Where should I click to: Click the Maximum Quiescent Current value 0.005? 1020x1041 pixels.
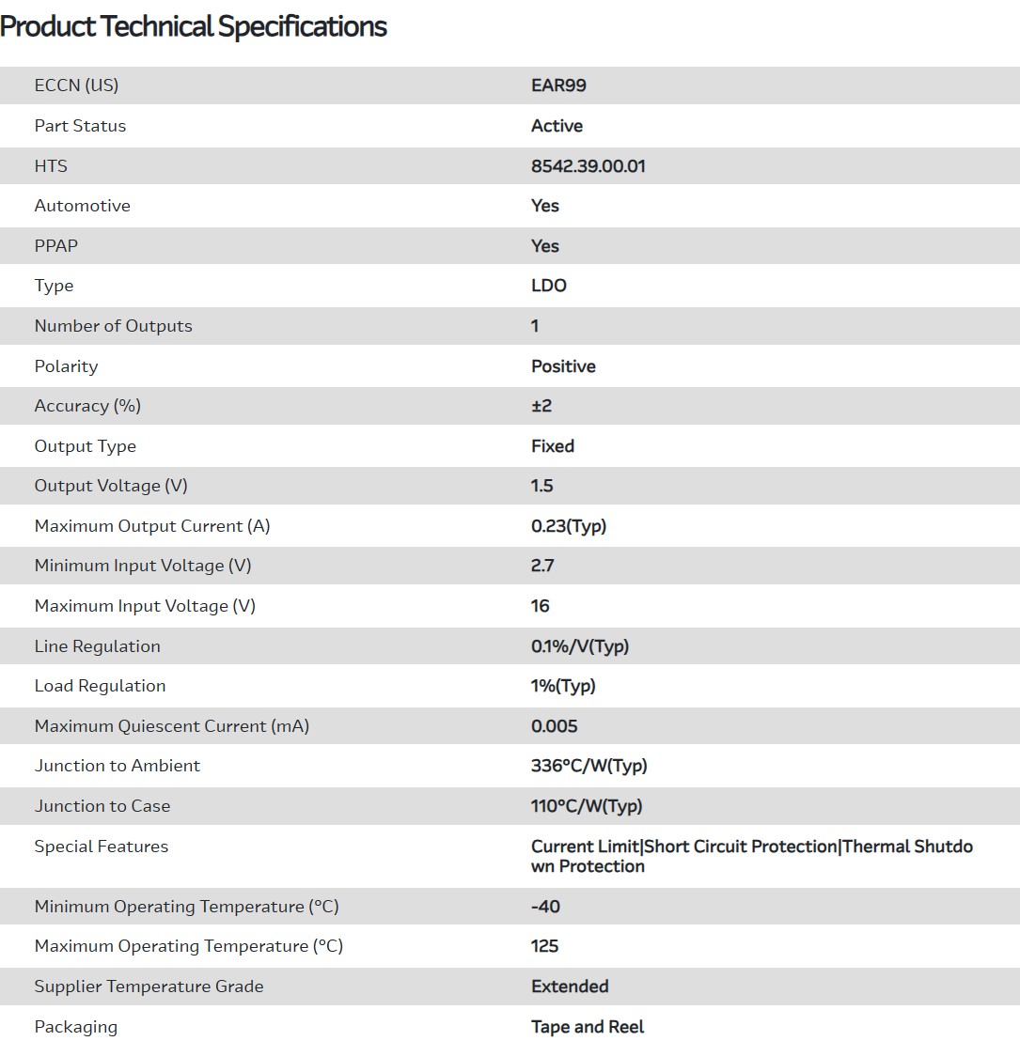coord(555,726)
